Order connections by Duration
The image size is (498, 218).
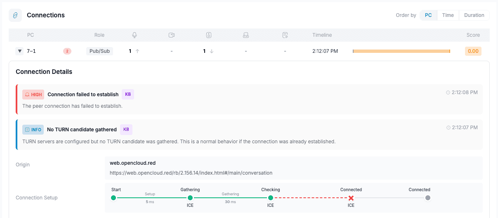click(x=474, y=15)
